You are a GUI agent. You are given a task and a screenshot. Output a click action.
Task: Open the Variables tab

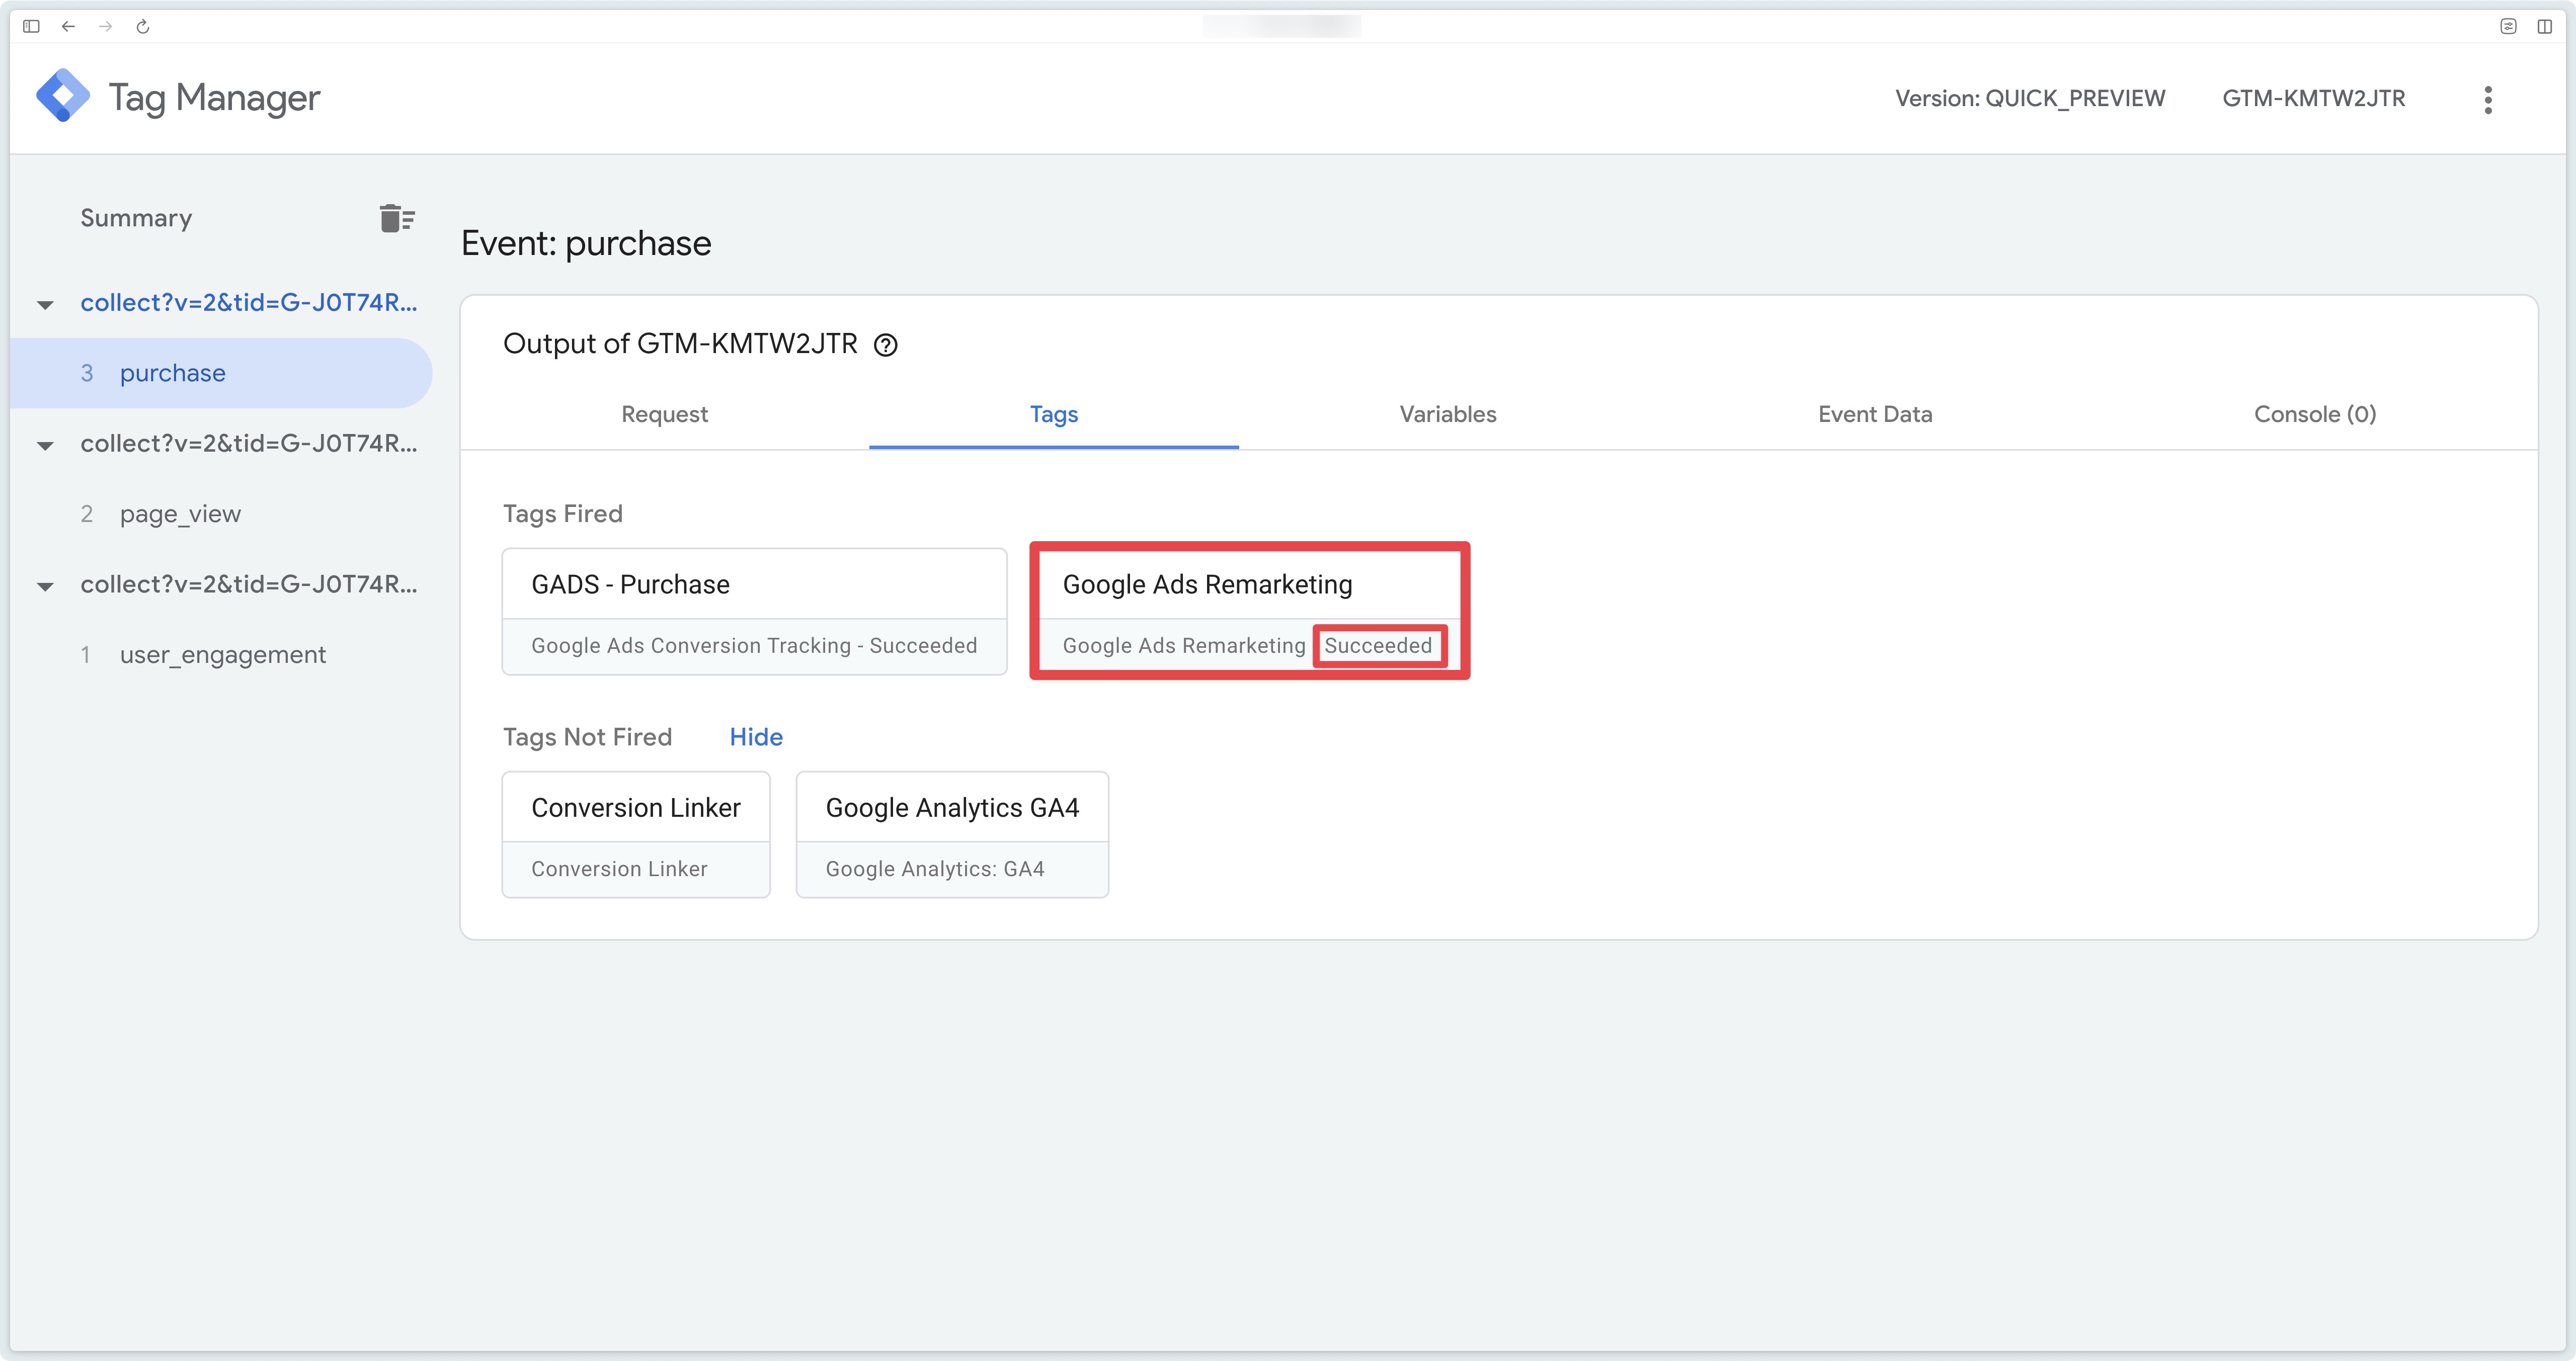tap(1447, 414)
